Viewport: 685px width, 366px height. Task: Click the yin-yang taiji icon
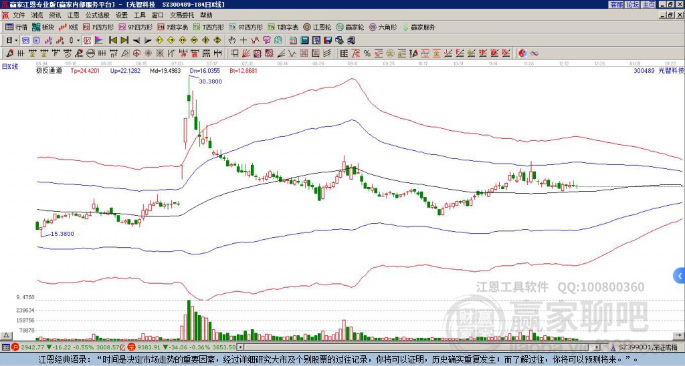[x=522, y=53]
